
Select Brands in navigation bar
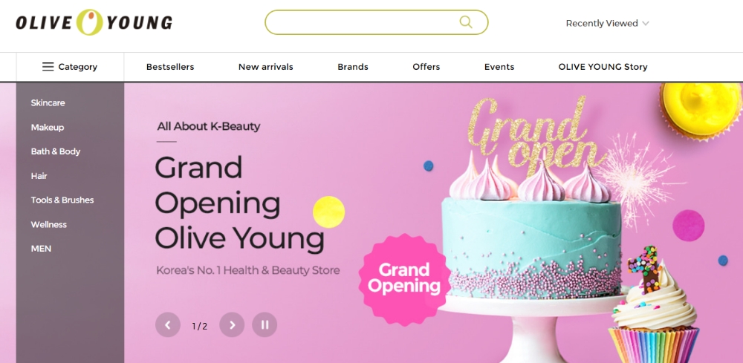pos(352,67)
